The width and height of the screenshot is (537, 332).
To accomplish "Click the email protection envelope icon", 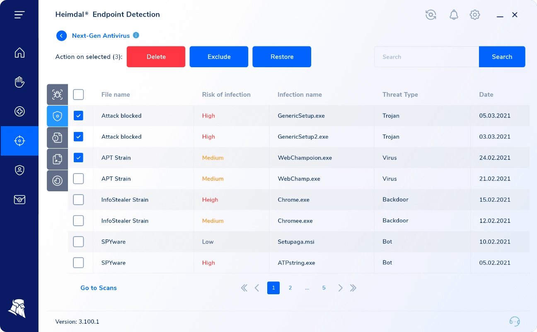I will (x=19, y=200).
